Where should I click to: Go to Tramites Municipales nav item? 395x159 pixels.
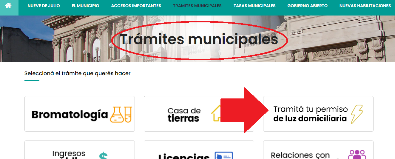click(x=197, y=6)
